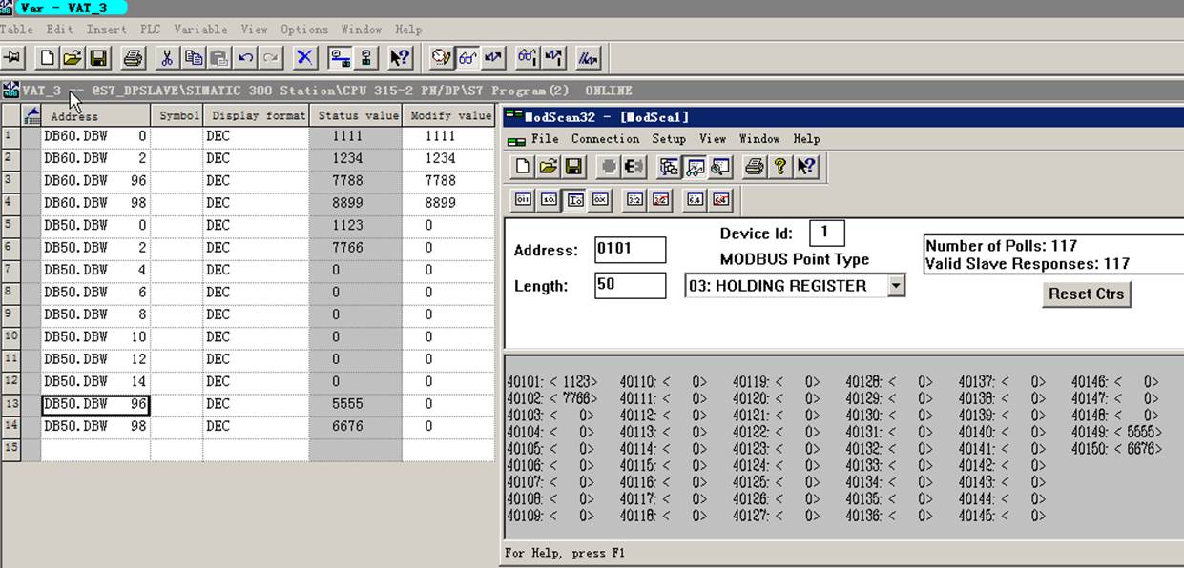Click the ModScan32 disconnect plug icon
Image resolution: width=1184 pixels, height=568 pixels.
point(634,168)
